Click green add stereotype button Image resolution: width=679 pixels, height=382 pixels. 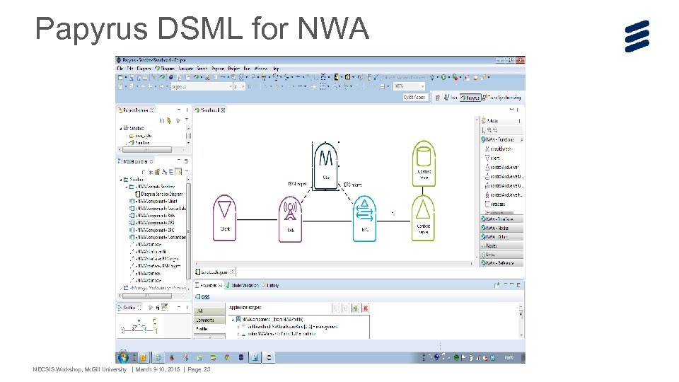356,308
